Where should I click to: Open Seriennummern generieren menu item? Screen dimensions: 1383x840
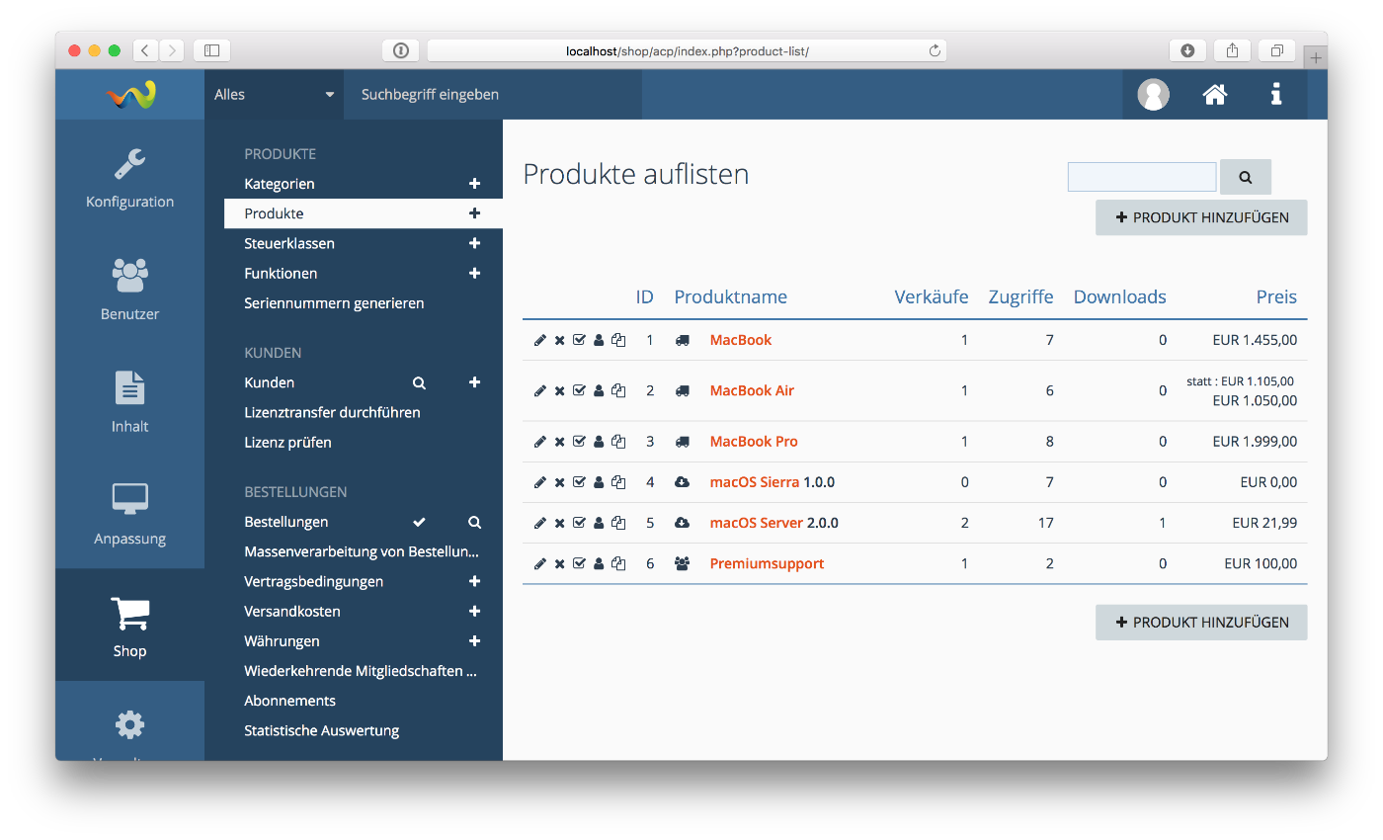pos(334,303)
